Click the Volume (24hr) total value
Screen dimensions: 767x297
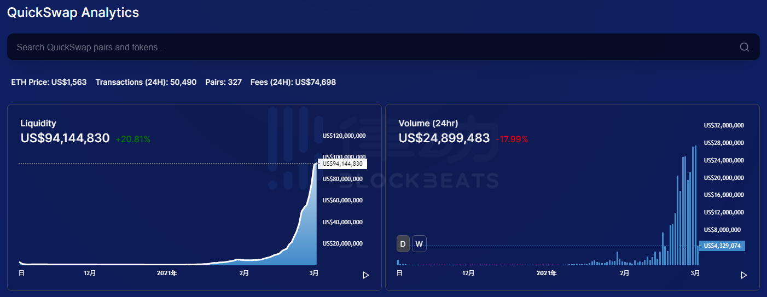click(x=444, y=138)
